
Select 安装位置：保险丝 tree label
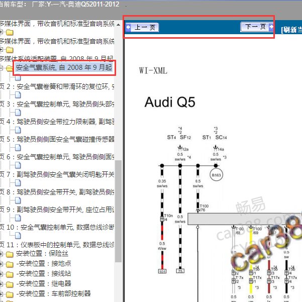(x=42, y=254)
